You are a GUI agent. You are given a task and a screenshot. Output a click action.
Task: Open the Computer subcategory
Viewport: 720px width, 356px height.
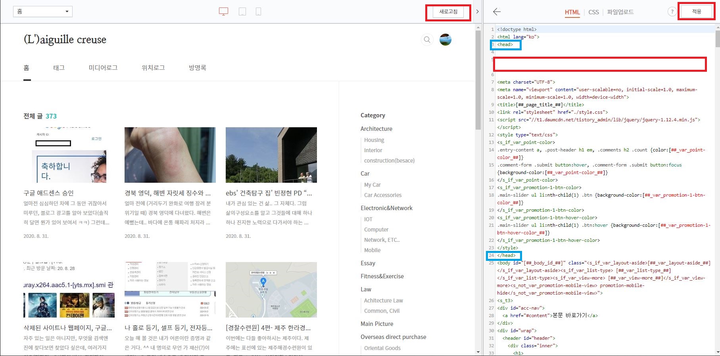pyautogui.click(x=376, y=230)
